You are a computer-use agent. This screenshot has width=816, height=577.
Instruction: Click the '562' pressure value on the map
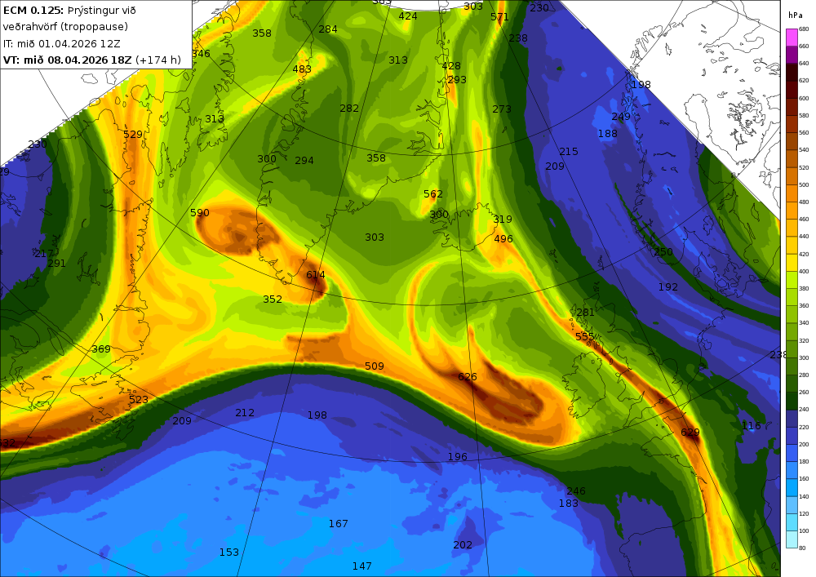click(433, 194)
